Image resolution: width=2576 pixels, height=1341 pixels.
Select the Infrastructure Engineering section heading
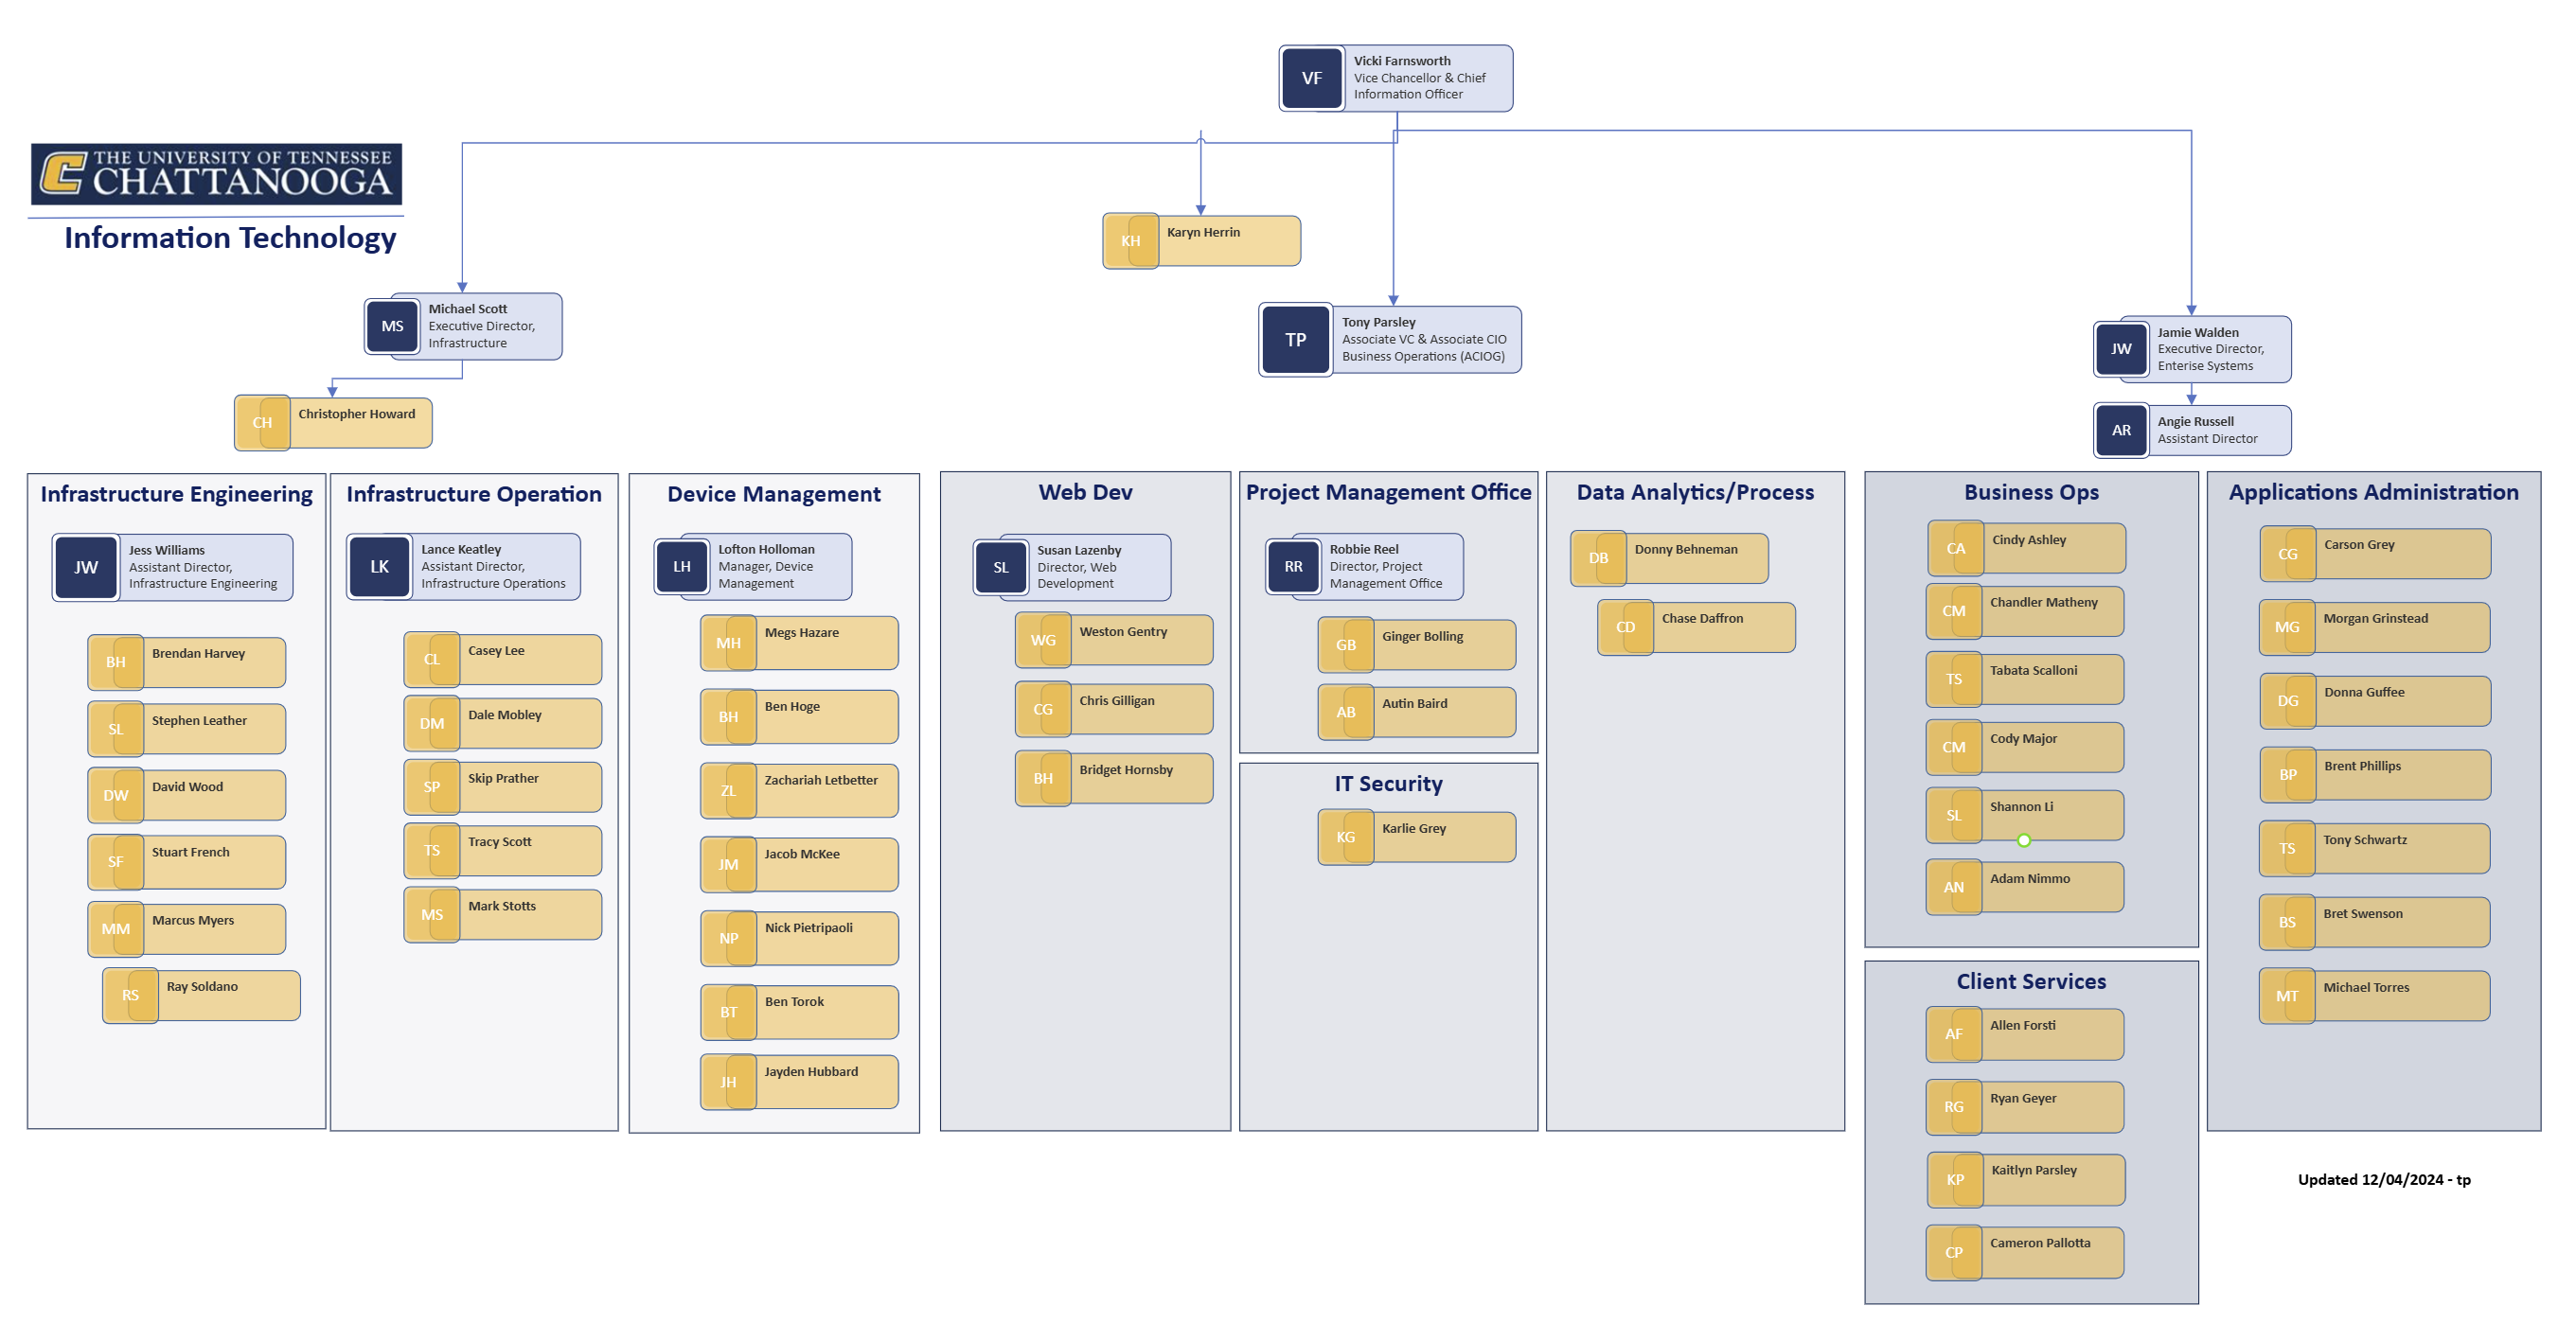[x=176, y=494]
